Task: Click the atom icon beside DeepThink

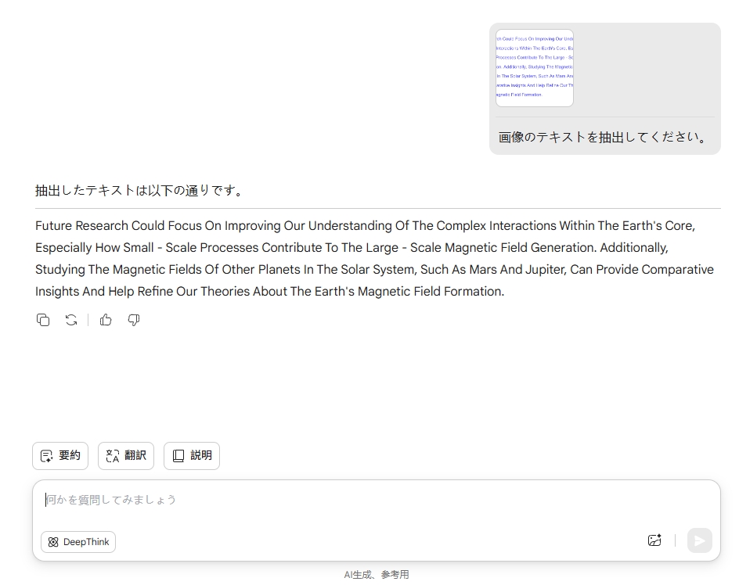Action: click(53, 542)
